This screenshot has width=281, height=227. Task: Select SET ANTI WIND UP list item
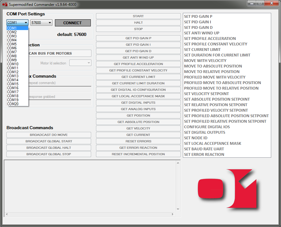[202, 33]
